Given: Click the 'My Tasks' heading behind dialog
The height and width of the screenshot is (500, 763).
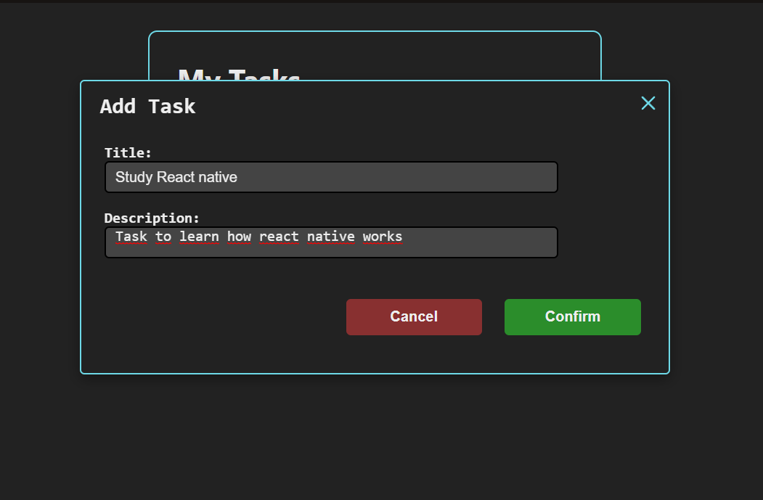Looking at the screenshot, I should (239, 75).
